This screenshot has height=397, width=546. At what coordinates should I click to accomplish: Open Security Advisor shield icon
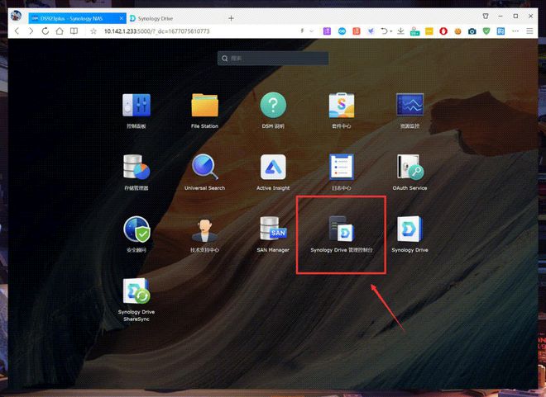pos(136,229)
